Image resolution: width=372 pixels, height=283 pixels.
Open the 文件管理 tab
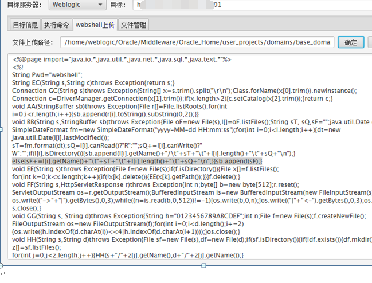pyautogui.click(x=134, y=25)
